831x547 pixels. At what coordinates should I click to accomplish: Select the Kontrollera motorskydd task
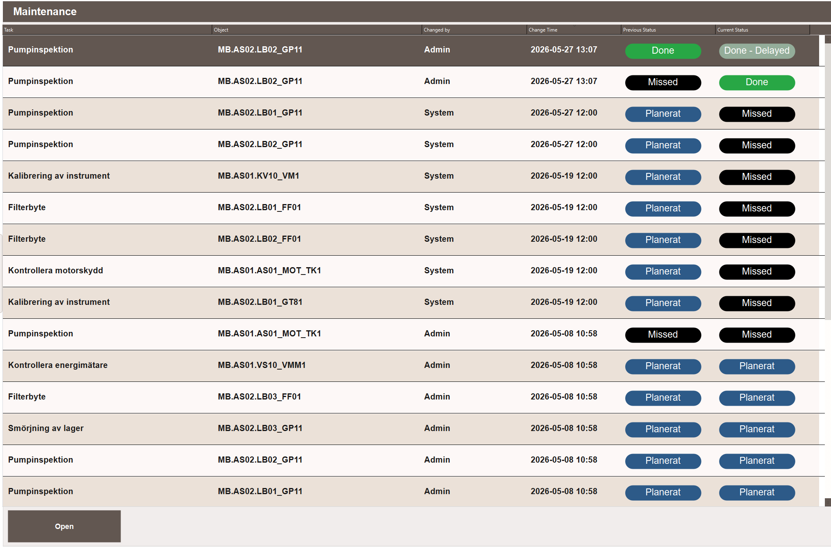pos(55,270)
